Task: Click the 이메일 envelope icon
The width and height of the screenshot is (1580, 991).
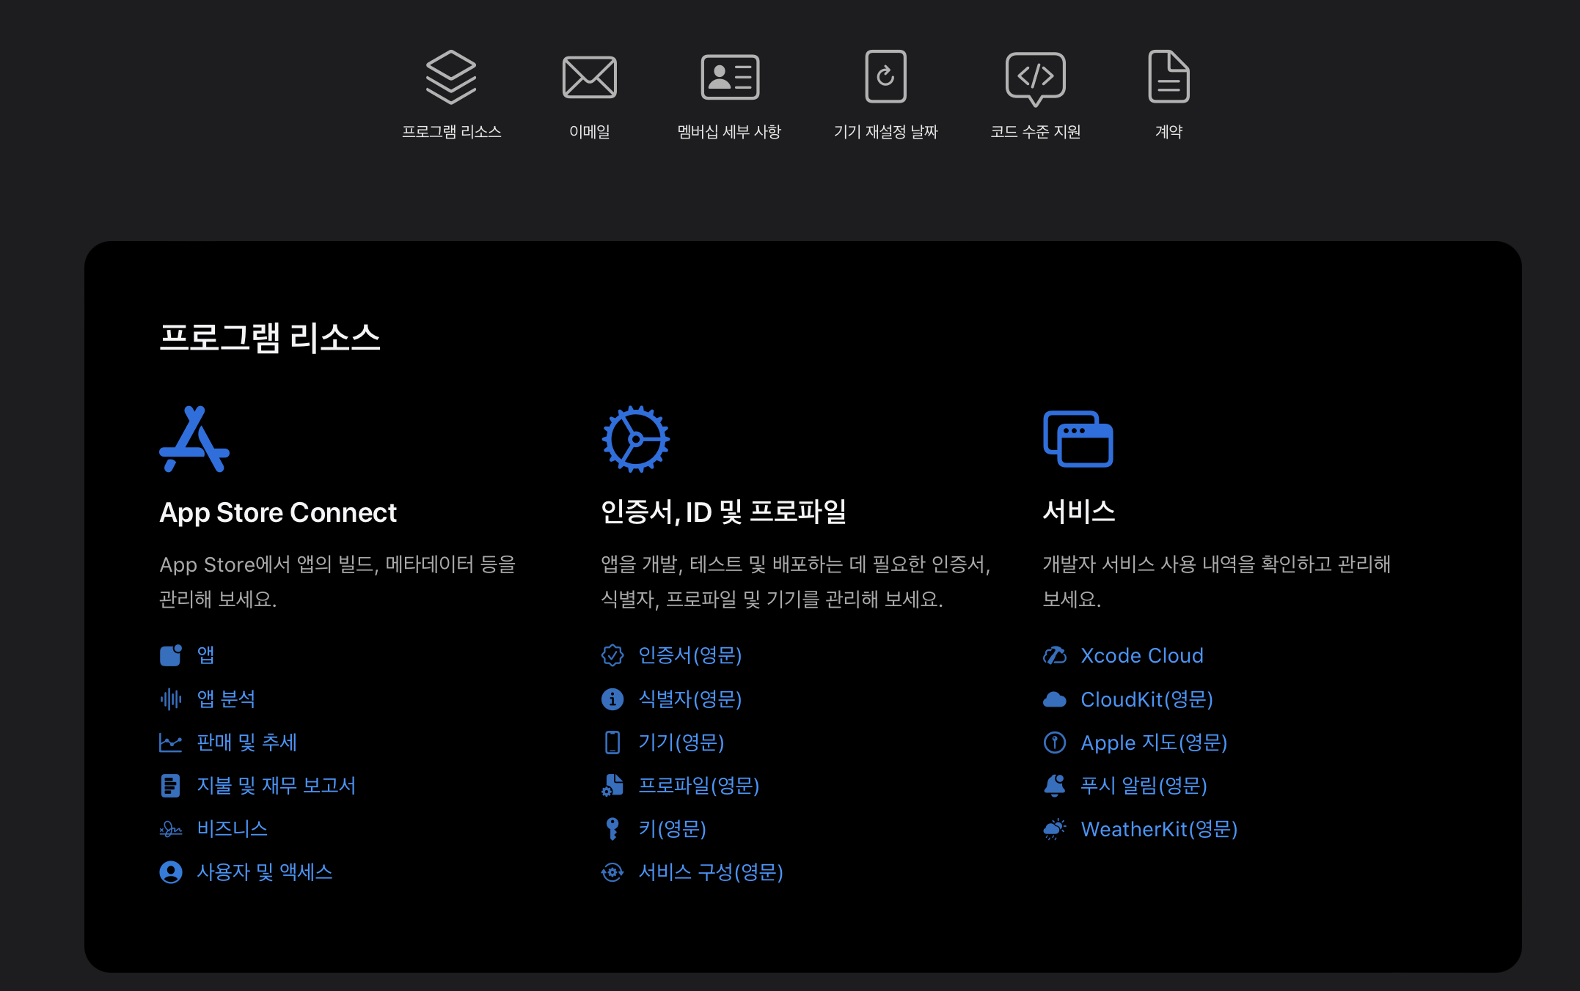Action: [589, 77]
